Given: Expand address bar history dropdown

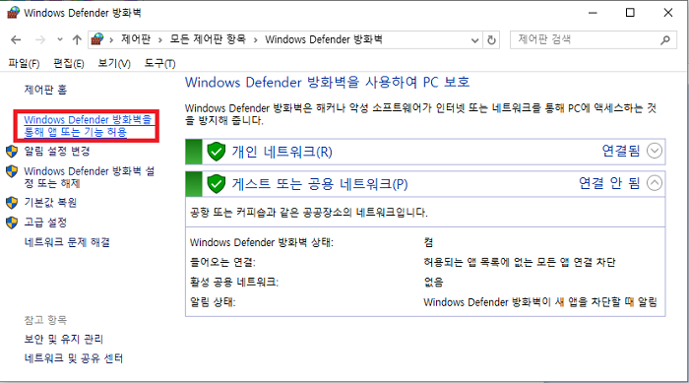Looking at the screenshot, I should [474, 40].
